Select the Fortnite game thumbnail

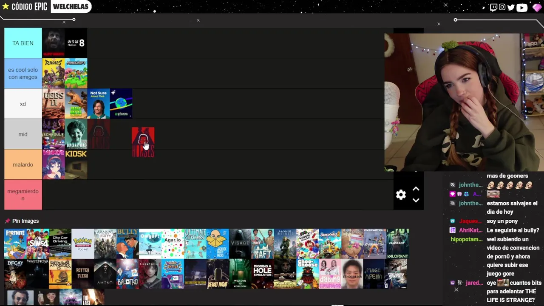[15, 244]
